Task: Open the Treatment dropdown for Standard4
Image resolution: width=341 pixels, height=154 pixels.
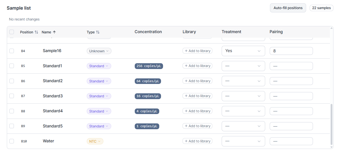Action: (x=243, y=111)
